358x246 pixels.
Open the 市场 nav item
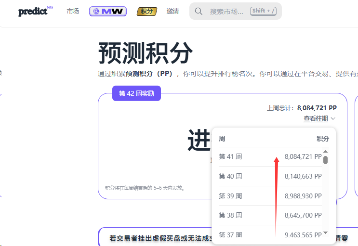coord(73,11)
